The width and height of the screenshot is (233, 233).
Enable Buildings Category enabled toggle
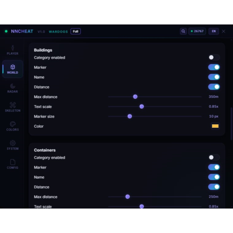click(214, 57)
